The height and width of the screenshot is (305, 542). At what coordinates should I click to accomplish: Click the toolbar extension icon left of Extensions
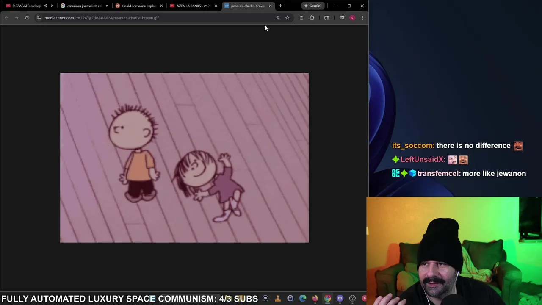tap(301, 18)
